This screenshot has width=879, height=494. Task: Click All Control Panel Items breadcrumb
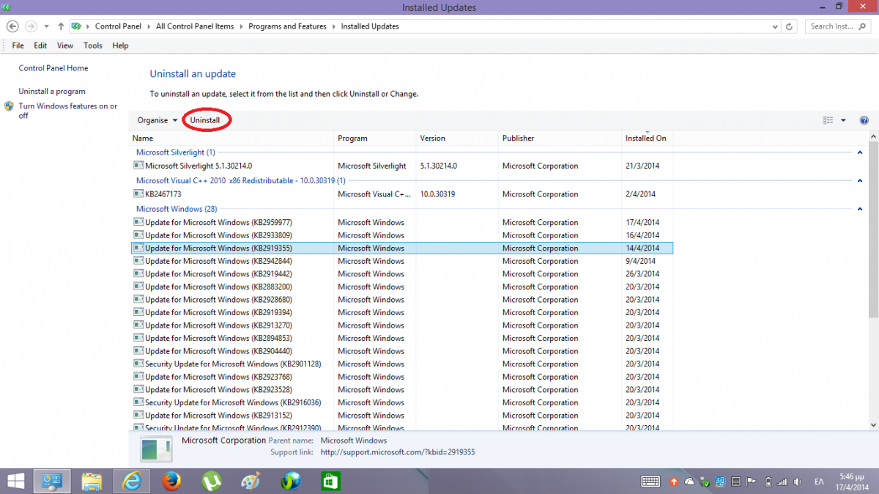click(x=195, y=26)
